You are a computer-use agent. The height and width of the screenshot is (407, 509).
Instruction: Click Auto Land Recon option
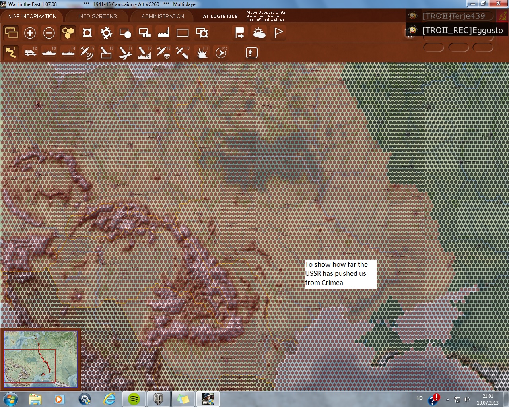point(263,16)
